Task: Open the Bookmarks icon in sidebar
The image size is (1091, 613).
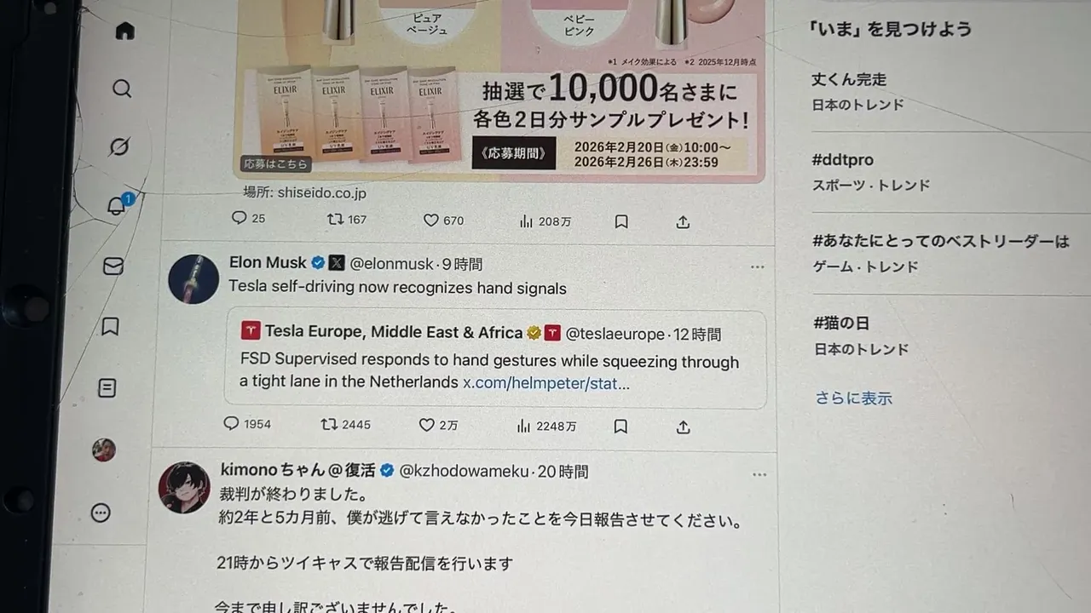Action: (x=110, y=326)
